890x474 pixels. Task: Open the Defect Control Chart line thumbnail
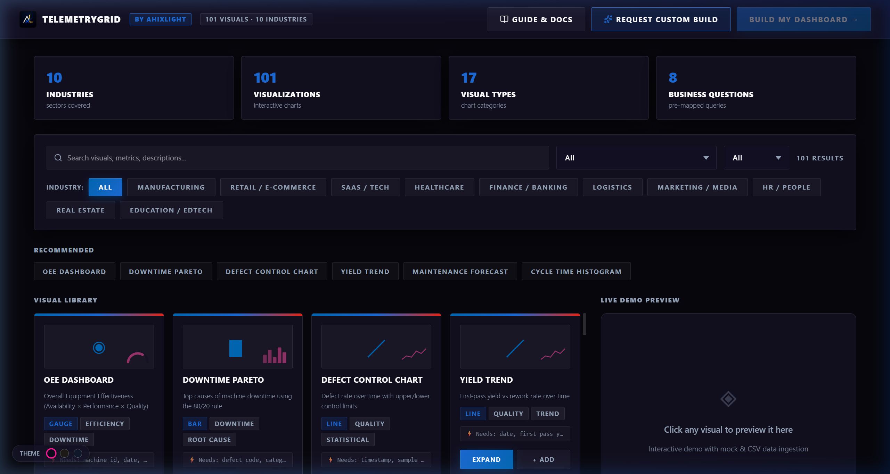point(376,347)
